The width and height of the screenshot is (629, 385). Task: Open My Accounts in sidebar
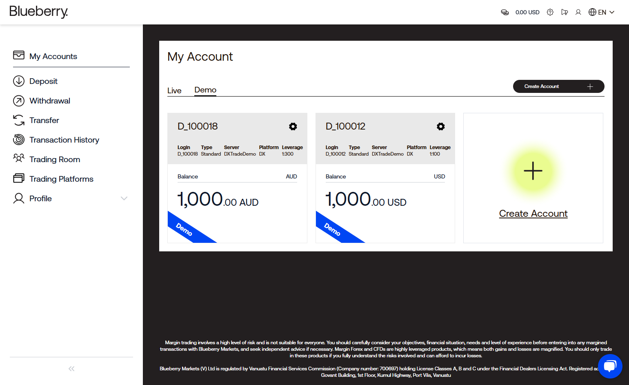(x=53, y=56)
